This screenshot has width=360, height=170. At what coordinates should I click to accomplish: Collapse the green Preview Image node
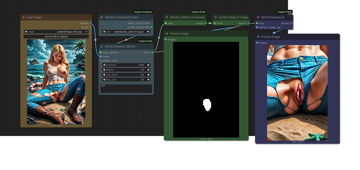[x=167, y=33]
